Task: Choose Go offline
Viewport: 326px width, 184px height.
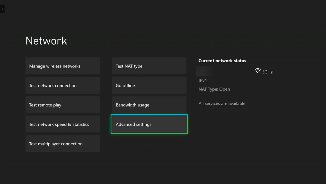Action: [149, 85]
